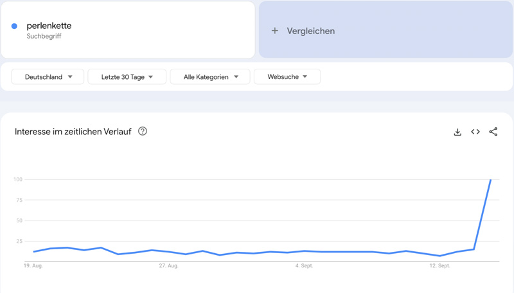Select the 19. Aug. date label
Viewport: 514px width, 293px height.
33,265
